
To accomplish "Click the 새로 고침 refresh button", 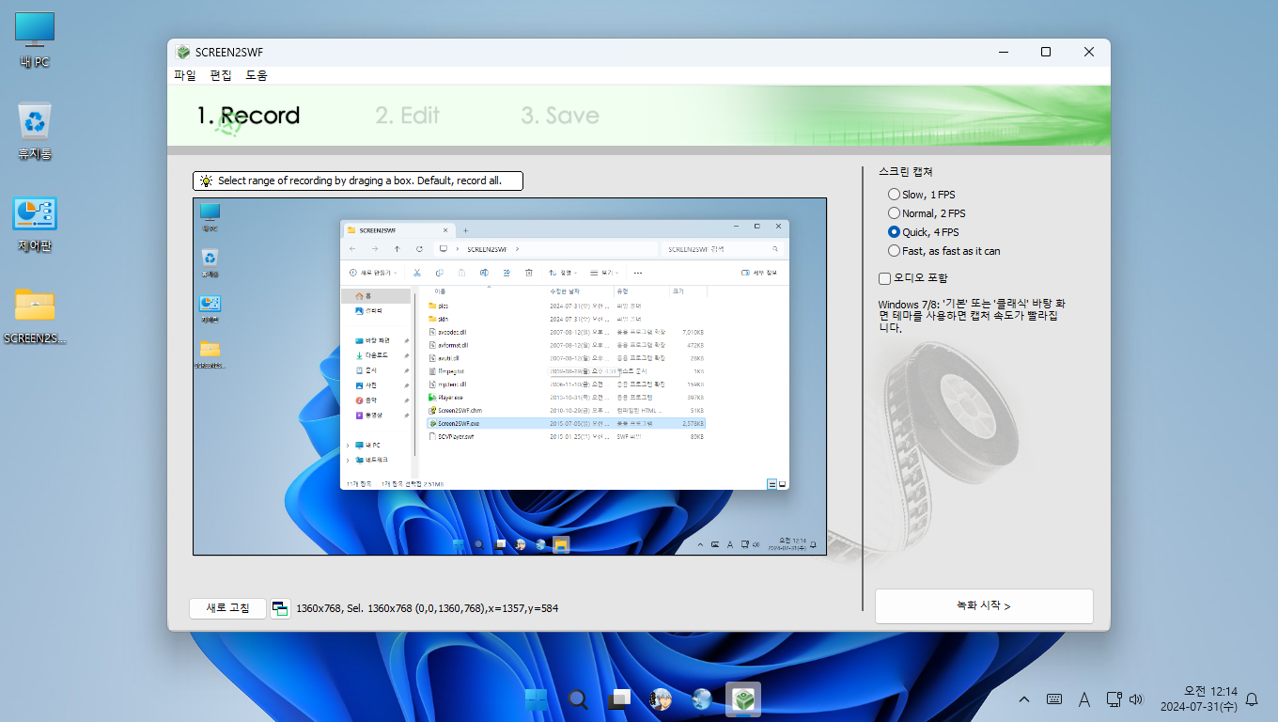I will (228, 608).
